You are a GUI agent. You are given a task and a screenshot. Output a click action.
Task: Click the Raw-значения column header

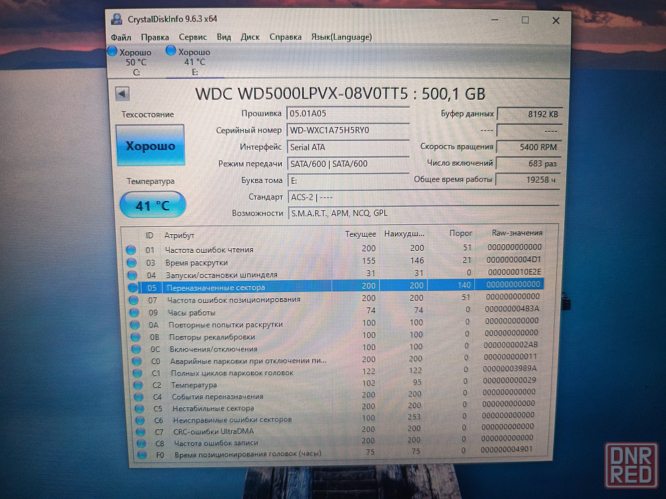(517, 232)
